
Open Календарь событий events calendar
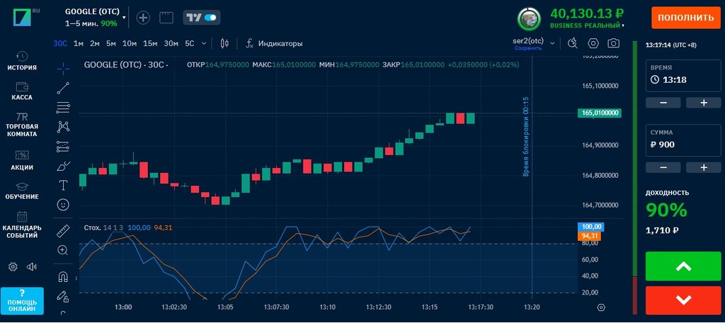[22, 225]
